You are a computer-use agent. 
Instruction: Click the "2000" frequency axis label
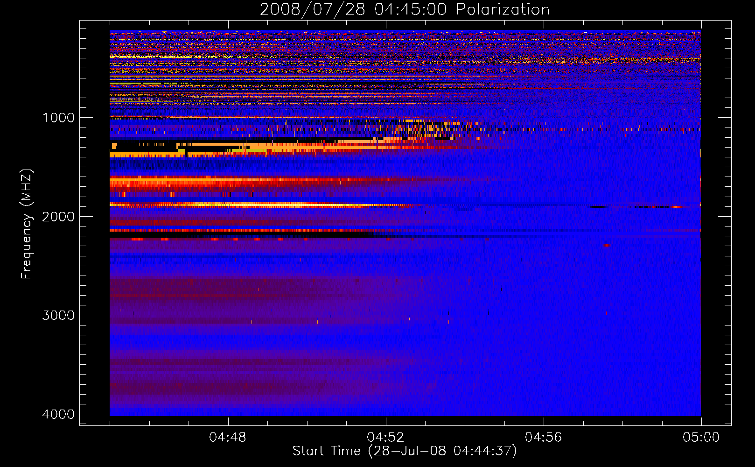(x=58, y=217)
